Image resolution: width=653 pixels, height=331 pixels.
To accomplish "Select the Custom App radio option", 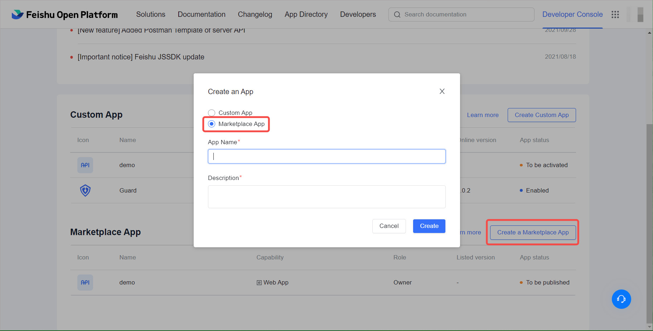I will click(x=212, y=113).
